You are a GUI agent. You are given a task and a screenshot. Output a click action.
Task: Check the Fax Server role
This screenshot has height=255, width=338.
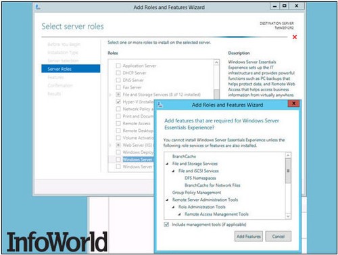pos(118,87)
